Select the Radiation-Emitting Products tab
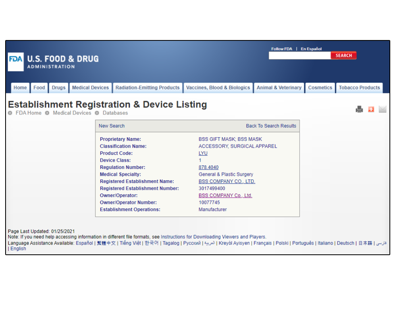Image resolution: width=397 pixels, height=313 pixels. click(147, 88)
